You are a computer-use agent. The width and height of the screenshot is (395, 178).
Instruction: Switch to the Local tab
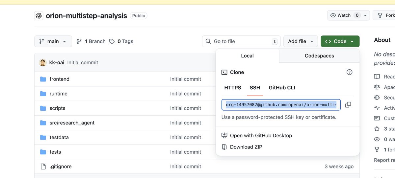[x=247, y=56]
